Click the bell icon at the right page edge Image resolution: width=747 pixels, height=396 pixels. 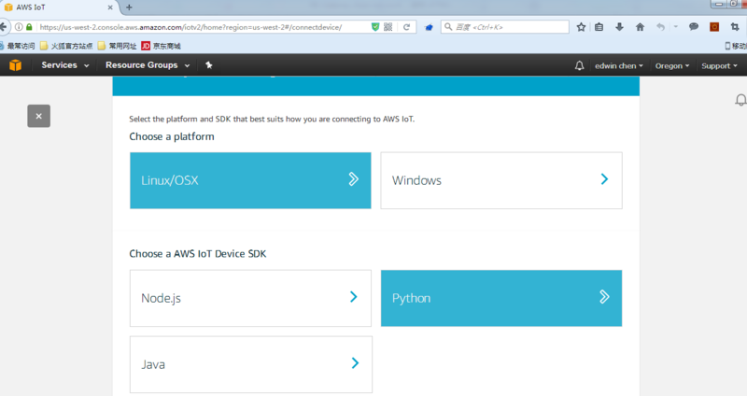(740, 100)
